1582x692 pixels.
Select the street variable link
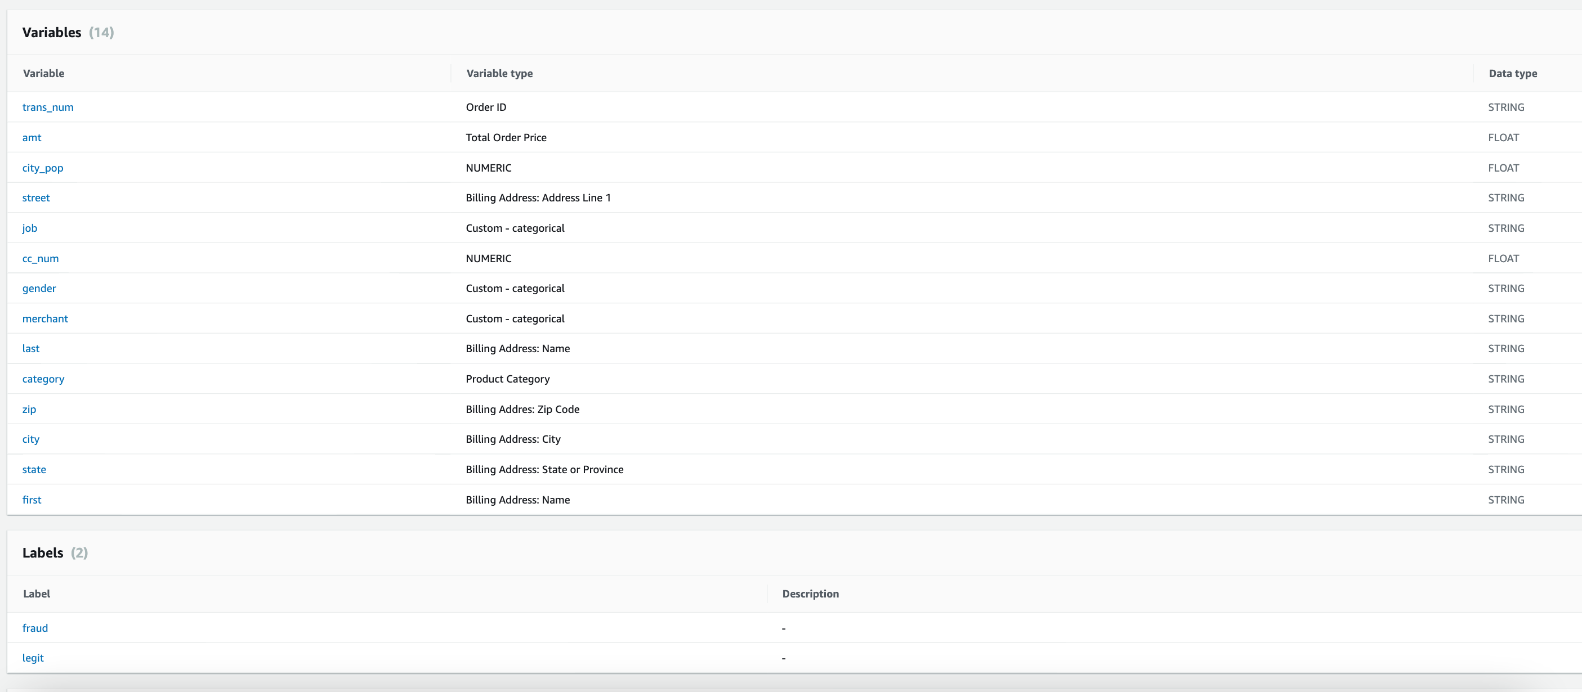pos(36,197)
